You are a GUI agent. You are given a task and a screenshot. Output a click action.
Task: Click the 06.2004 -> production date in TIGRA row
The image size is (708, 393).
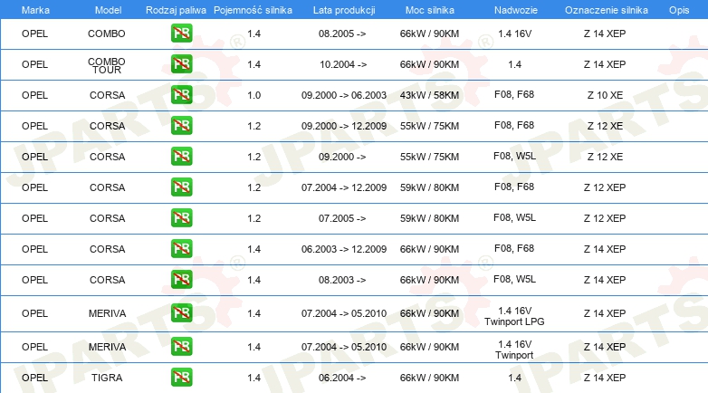[342, 378]
